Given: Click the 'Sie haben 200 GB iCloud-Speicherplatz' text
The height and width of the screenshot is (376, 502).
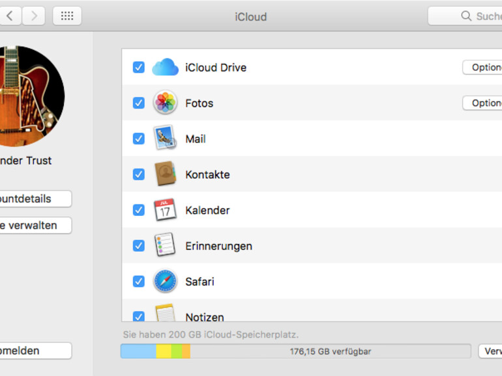Looking at the screenshot, I should pyautogui.click(x=211, y=334).
